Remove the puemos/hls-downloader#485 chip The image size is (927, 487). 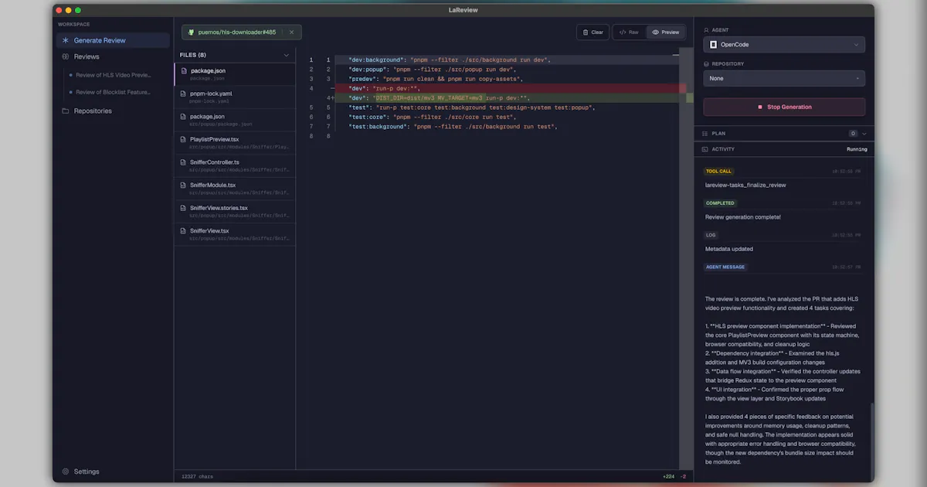tap(291, 32)
